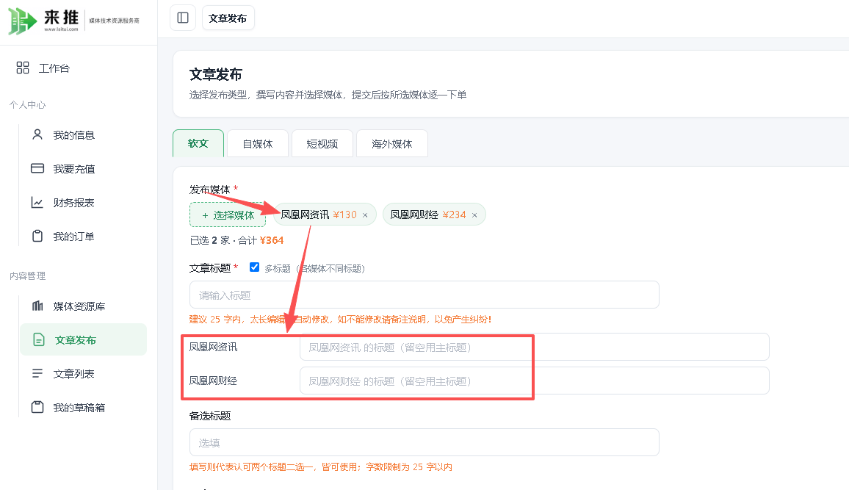Click the clipboard icon beside 我的订单
Image resolution: width=849 pixels, height=490 pixels.
[37, 236]
